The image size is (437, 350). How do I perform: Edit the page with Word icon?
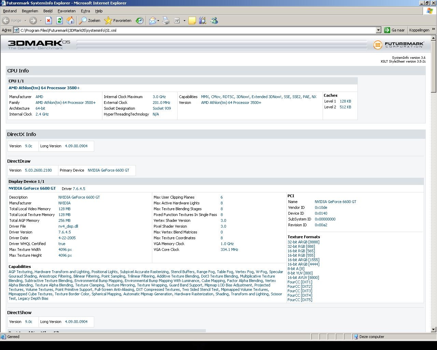(177, 21)
